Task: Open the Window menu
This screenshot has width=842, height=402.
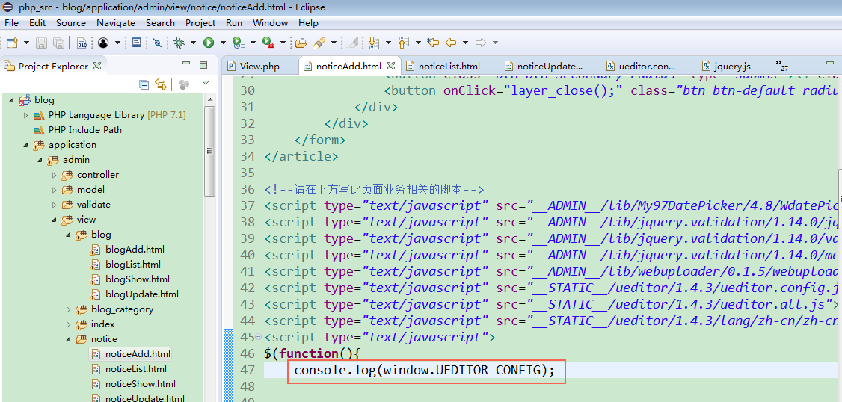Action: click(270, 23)
